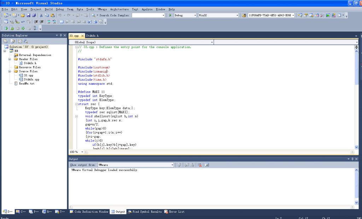The image size is (362, 219).
Task: Click the Properties icon in Solution Explorer
Action: [6, 41]
